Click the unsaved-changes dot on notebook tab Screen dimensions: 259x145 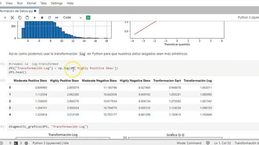[x=35, y=11]
